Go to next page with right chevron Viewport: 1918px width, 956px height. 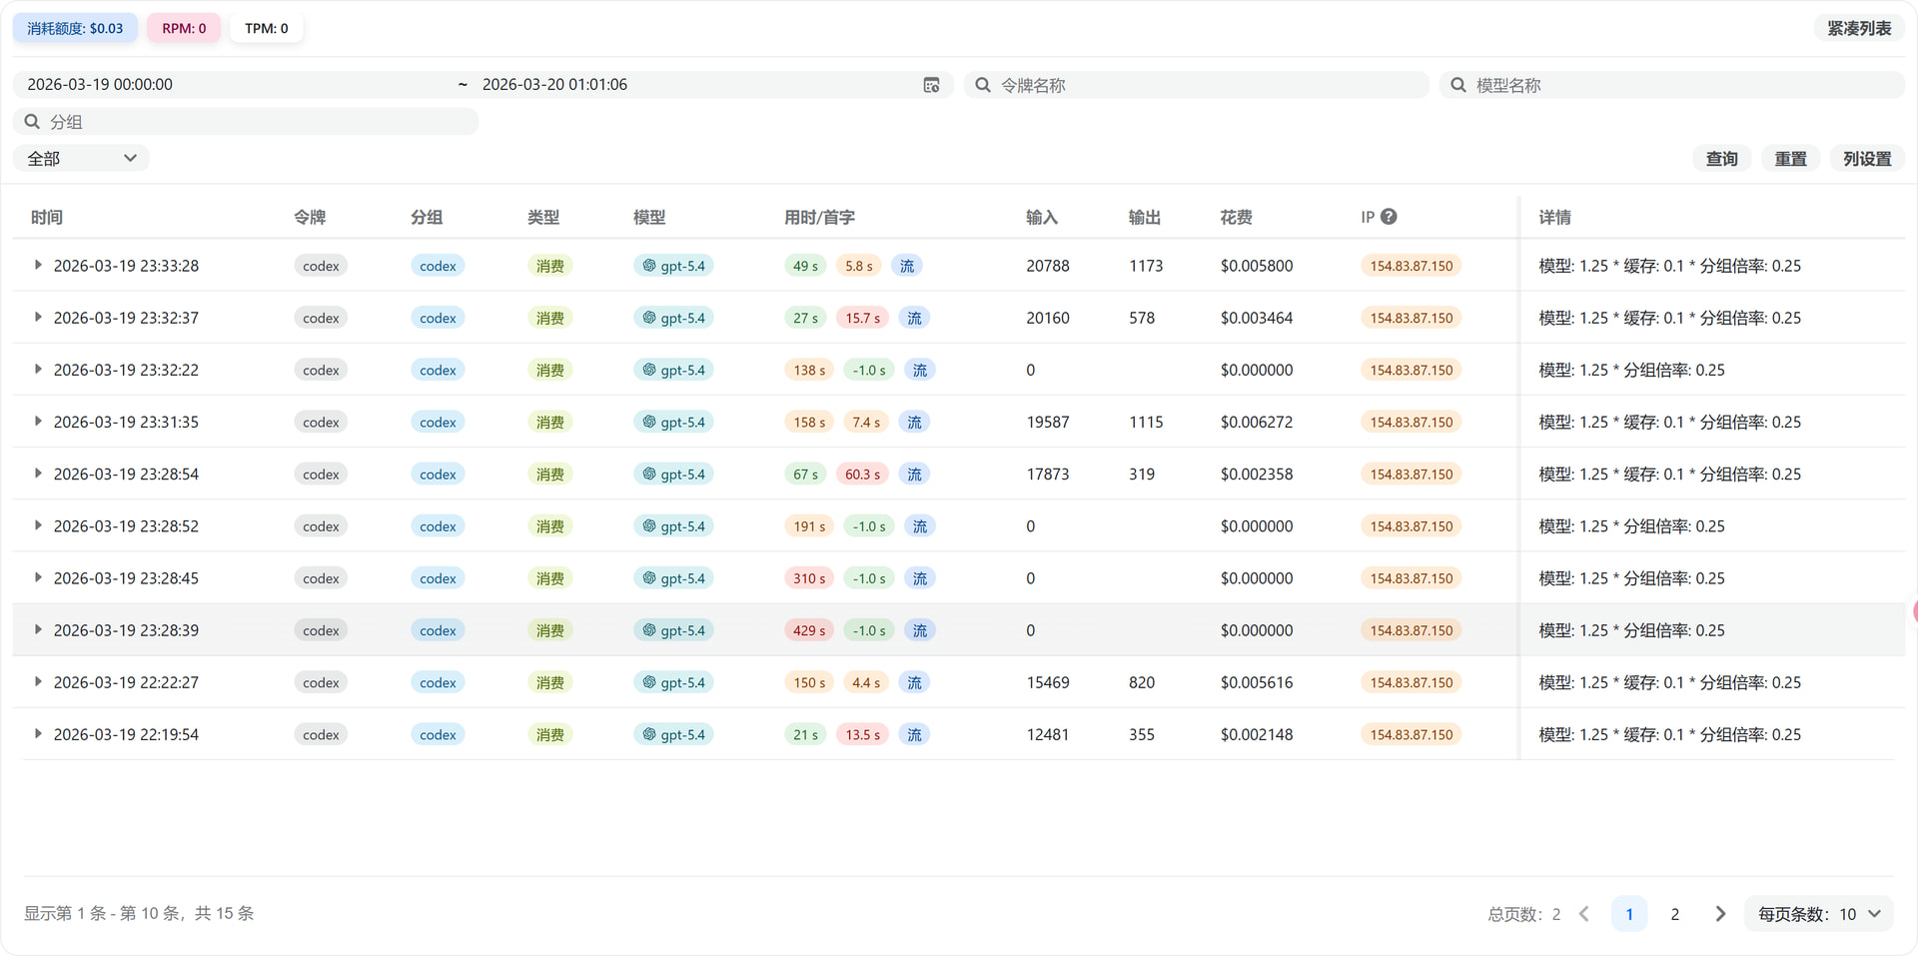click(1720, 914)
